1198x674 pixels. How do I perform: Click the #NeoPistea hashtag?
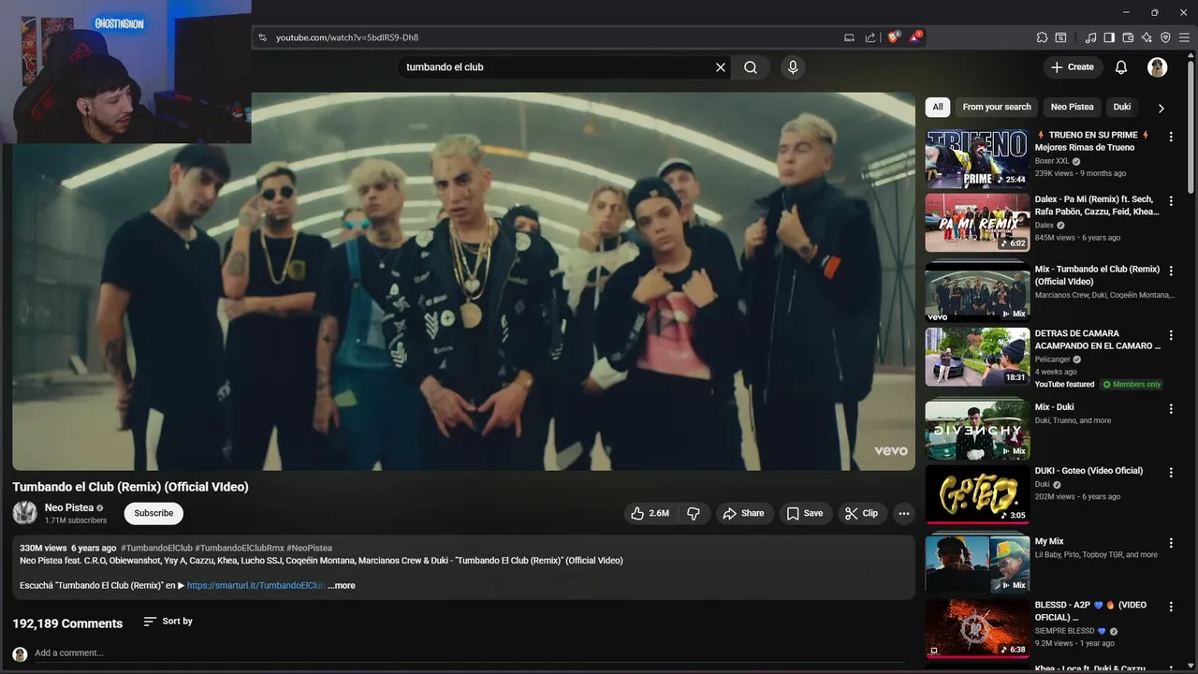(x=309, y=549)
